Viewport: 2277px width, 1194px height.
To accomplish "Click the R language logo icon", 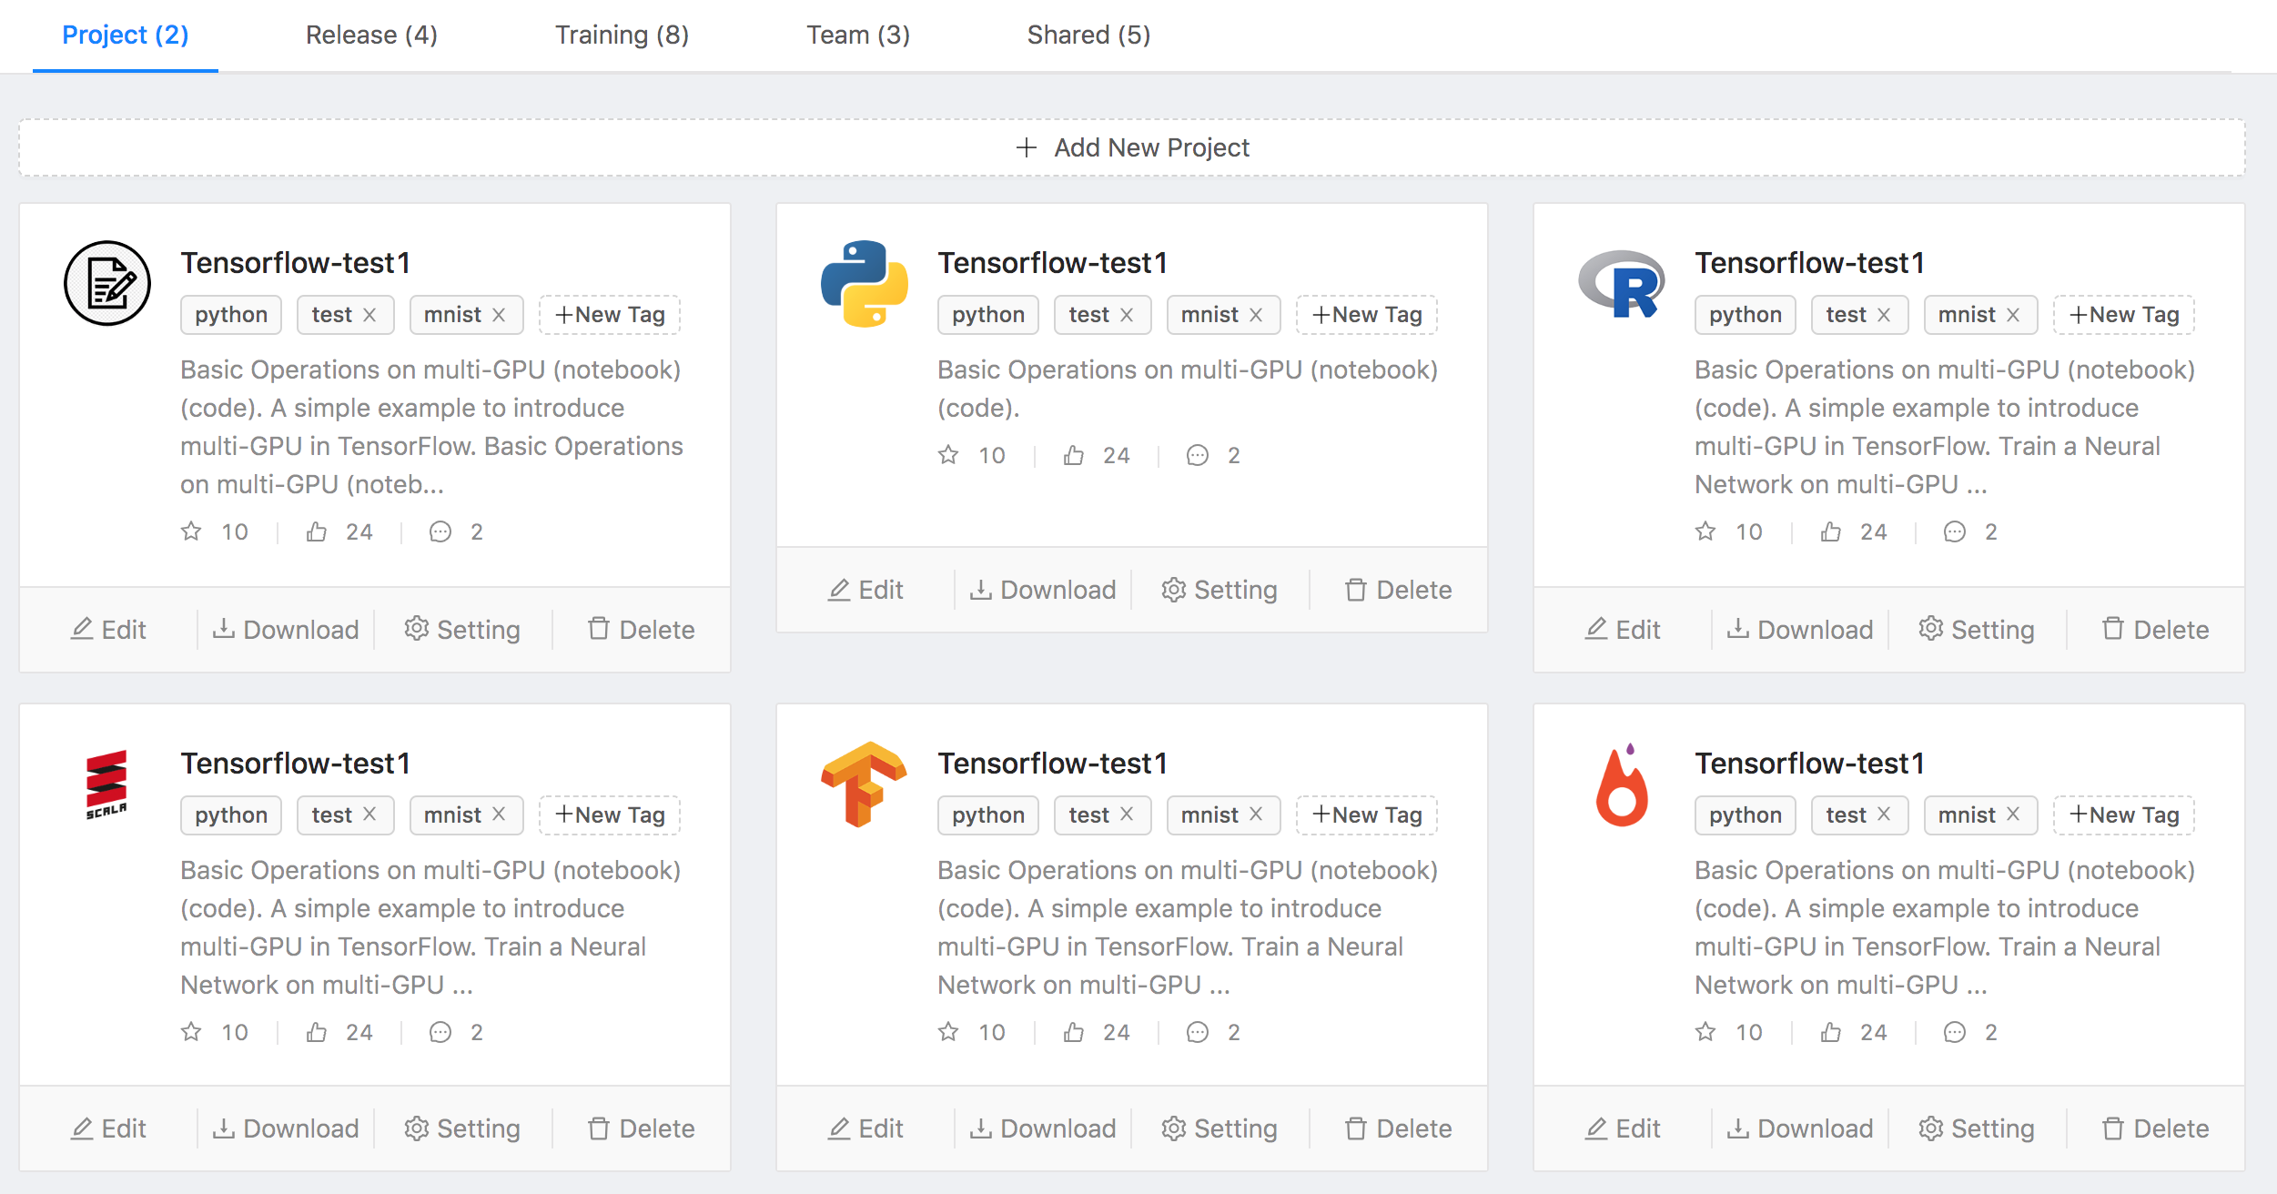I will click(x=1621, y=283).
